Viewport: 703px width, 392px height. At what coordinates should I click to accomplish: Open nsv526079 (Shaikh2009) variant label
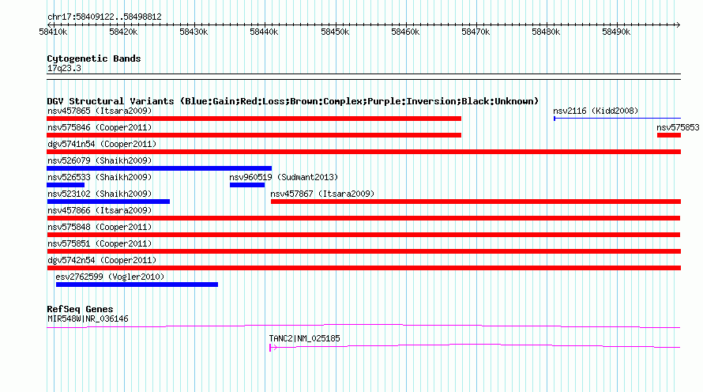[100, 160]
